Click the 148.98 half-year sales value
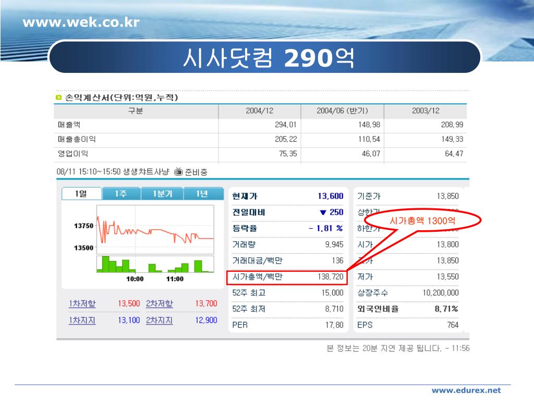This screenshot has width=534, height=400. coord(369,125)
